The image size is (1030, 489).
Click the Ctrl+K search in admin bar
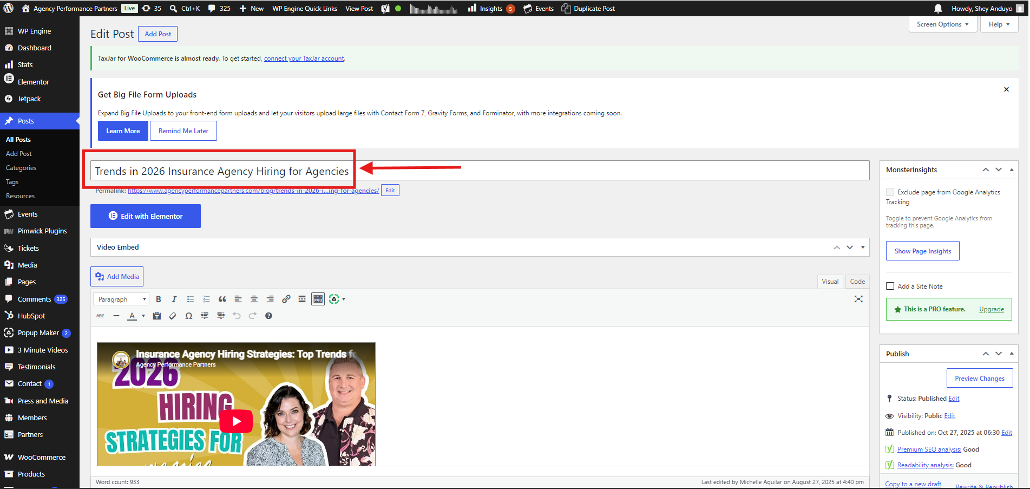pyautogui.click(x=185, y=8)
